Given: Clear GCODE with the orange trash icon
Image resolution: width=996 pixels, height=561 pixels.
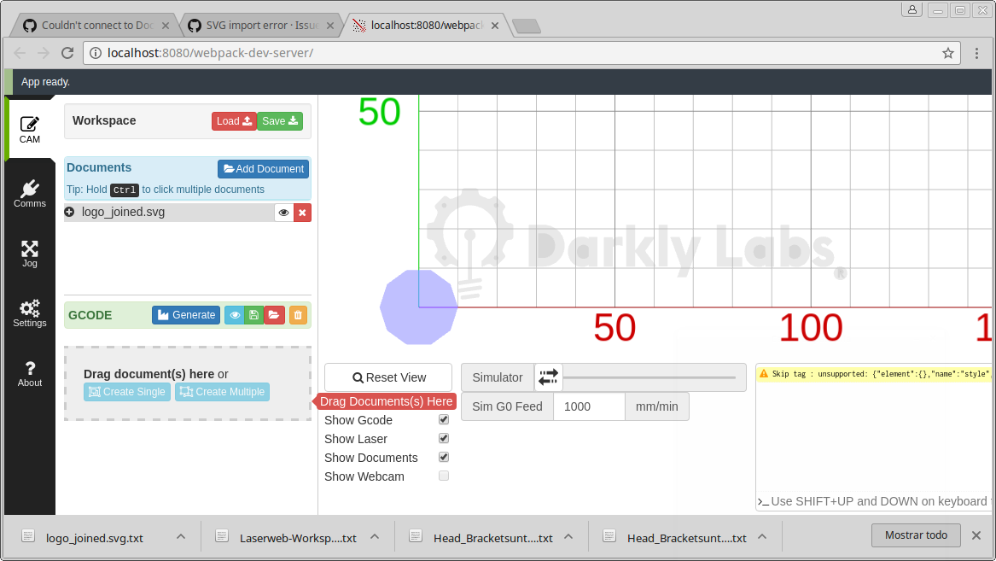Looking at the screenshot, I should click(x=298, y=315).
